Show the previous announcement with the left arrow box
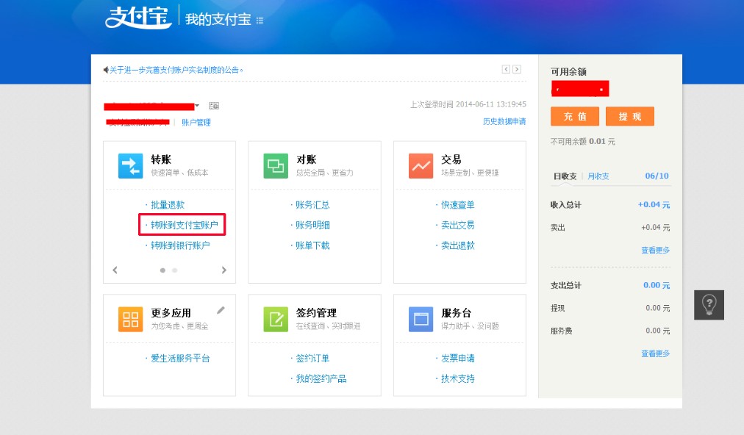Image resolution: width=744 pixels, height=435 pixels. (x=506, y=69)
